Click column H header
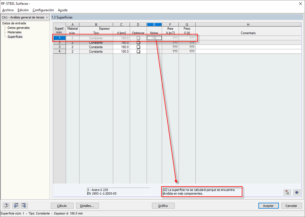 tap(248, 25)
